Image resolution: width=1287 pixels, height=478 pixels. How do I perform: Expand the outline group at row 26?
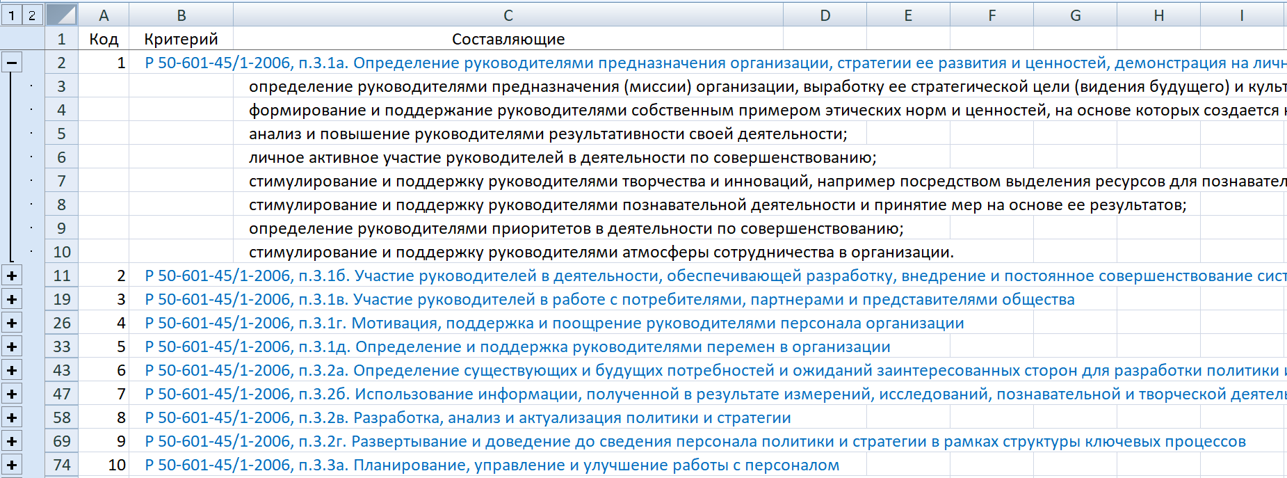click(x=11, y=323)
